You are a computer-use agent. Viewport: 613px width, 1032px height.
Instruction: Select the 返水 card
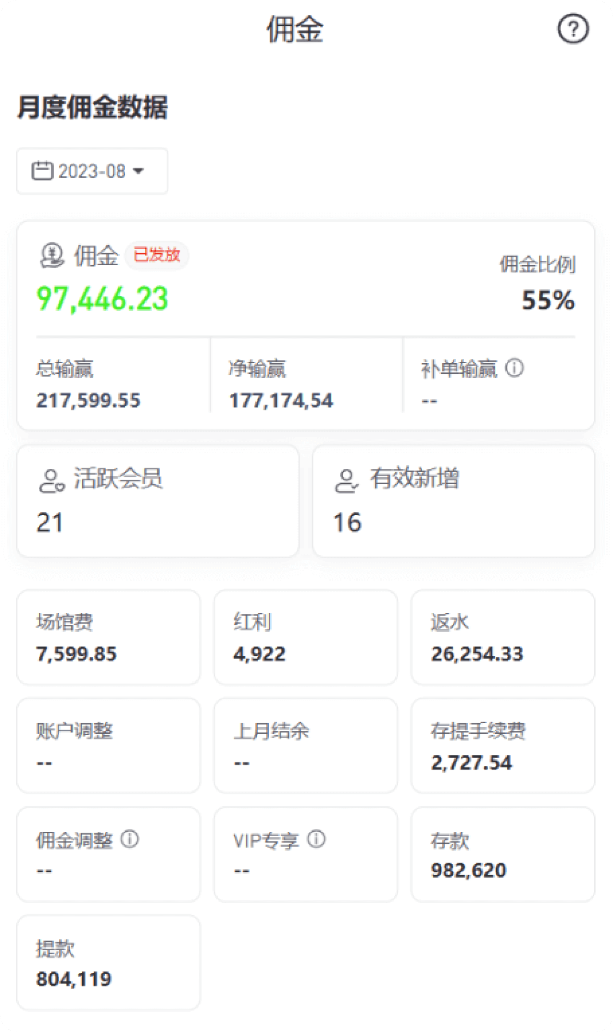tap(502, 637)
